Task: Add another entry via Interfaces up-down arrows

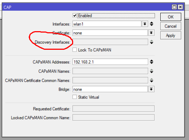Action: 151,24
